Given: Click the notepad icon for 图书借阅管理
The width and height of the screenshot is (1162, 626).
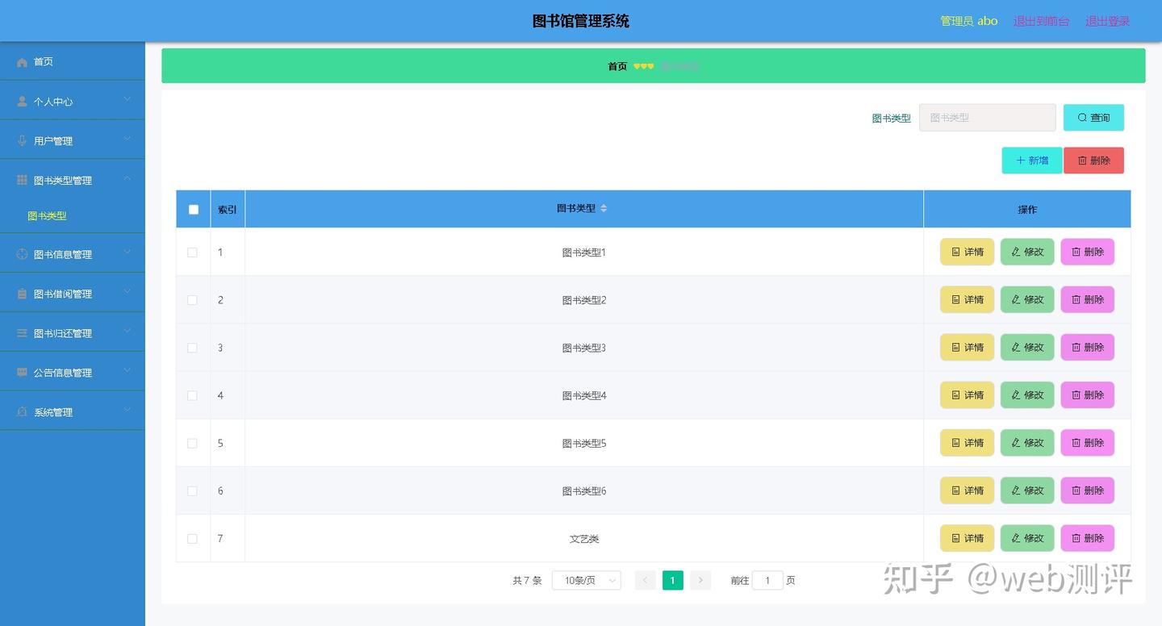Looking at the screenshot, I should pos(19,293).
